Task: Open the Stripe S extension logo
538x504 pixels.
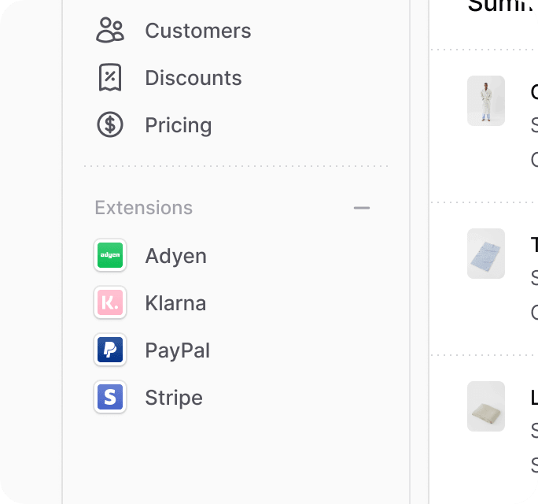Action: [x=110, y=397]
